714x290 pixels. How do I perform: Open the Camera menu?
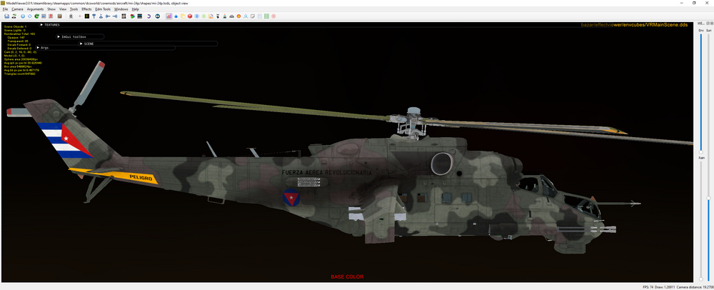click(x=17, y=9)
